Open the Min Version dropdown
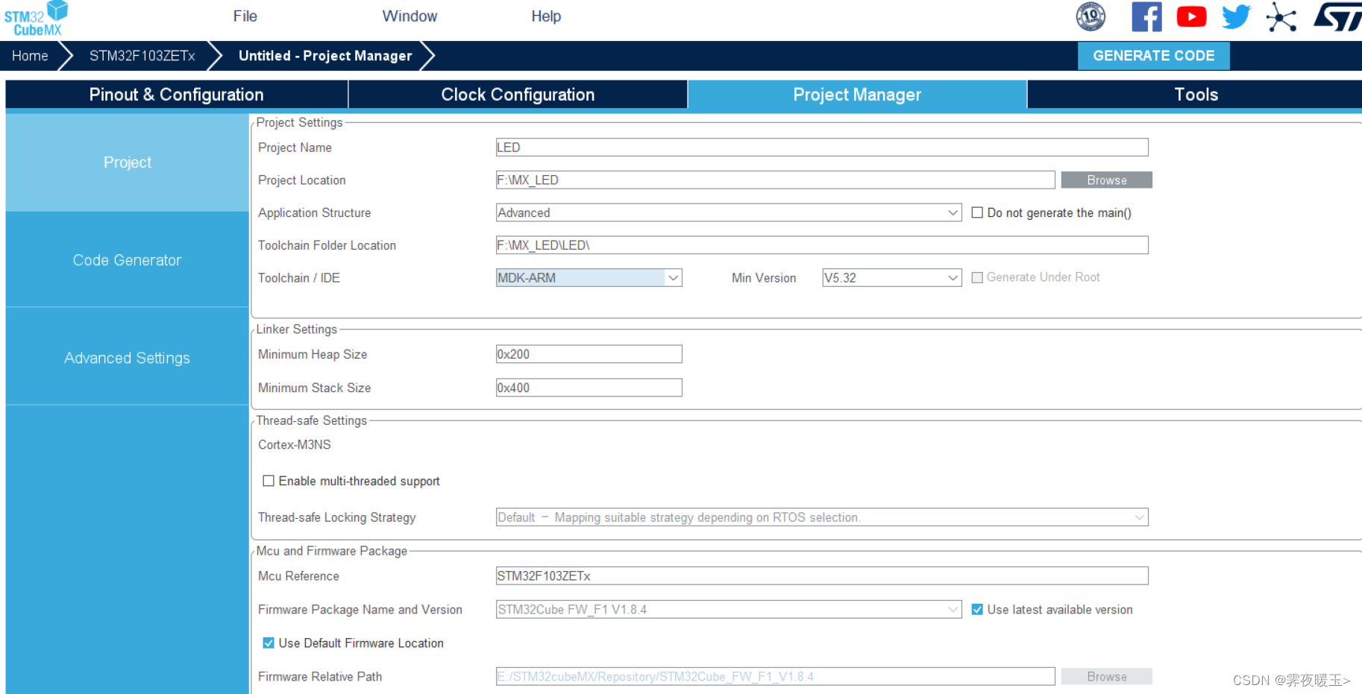 891,278
